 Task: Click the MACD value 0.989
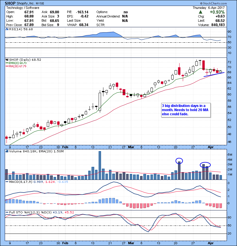tap(38, 182)
